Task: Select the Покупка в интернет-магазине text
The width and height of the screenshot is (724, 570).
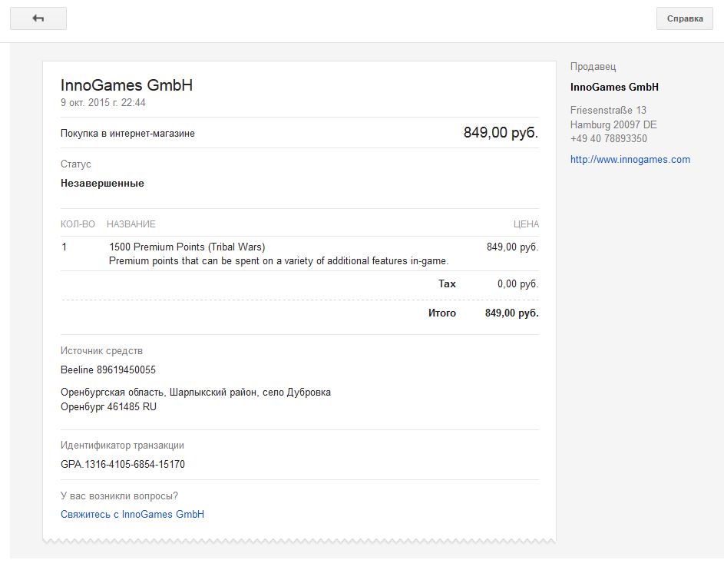Action: click(127, 134)
